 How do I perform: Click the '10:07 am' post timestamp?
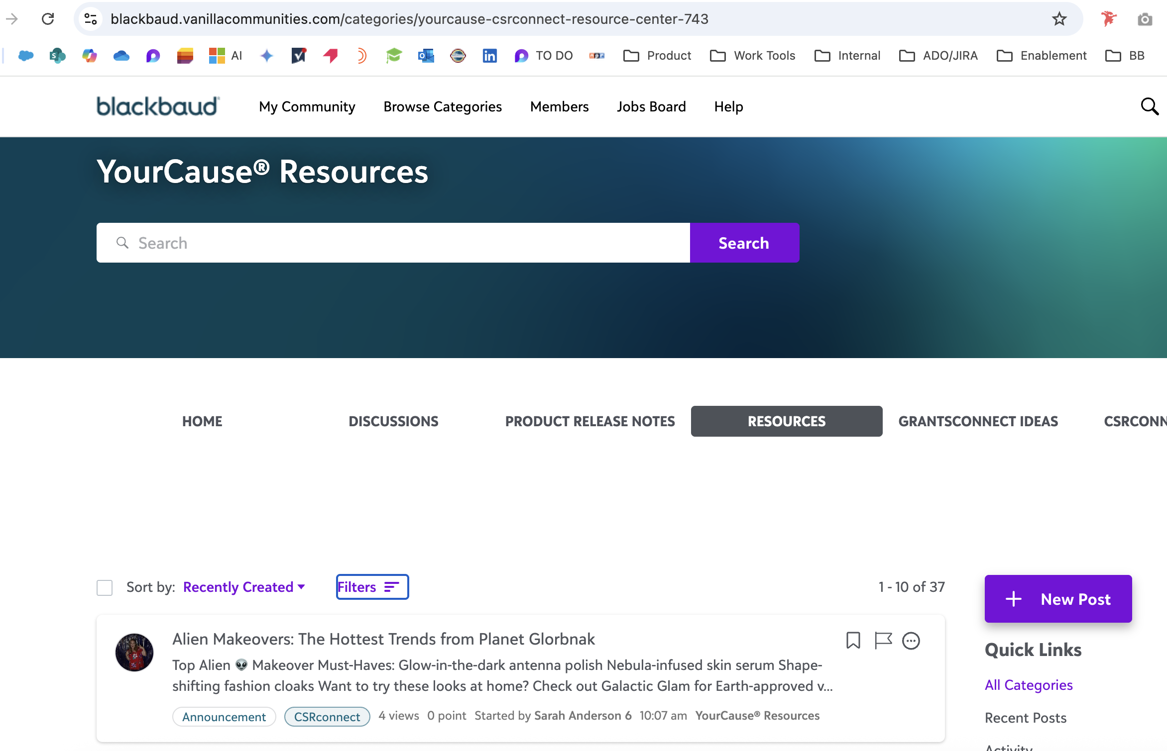[x=663, y=716]
